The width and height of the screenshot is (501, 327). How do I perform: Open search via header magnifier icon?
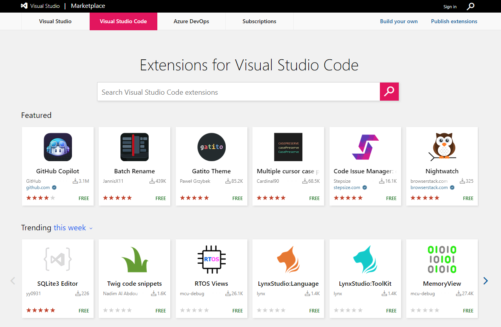point(471,6)
